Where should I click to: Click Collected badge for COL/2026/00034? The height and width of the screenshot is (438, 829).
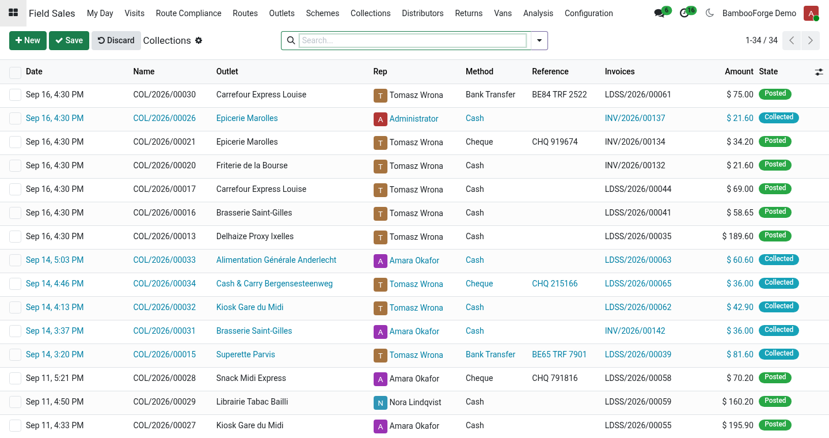point(779,282)
